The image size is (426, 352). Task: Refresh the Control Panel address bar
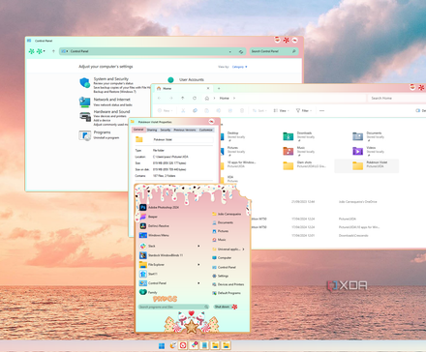[x=241, y=51]
